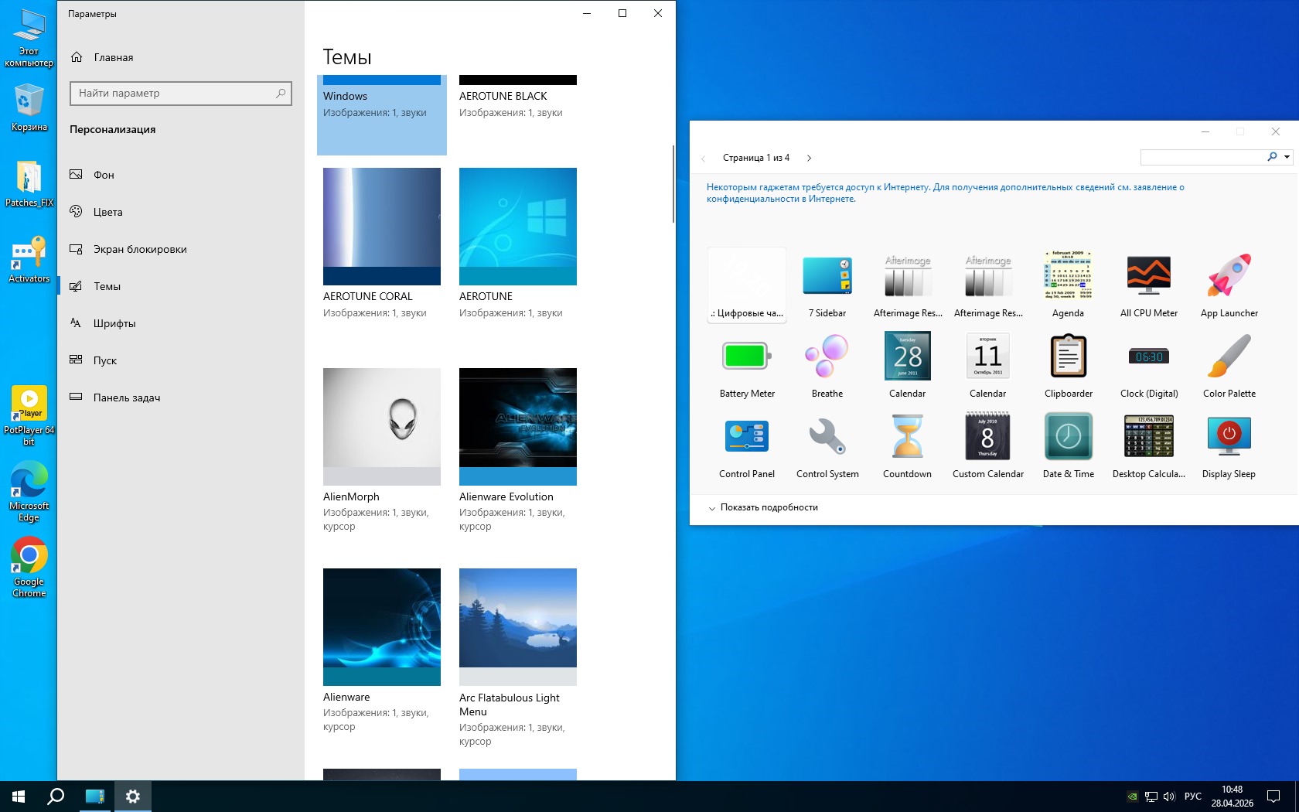1299x812 pixels.
Task: Apply the AlienMorph theme thumbnail
Action: pos(382,426)
